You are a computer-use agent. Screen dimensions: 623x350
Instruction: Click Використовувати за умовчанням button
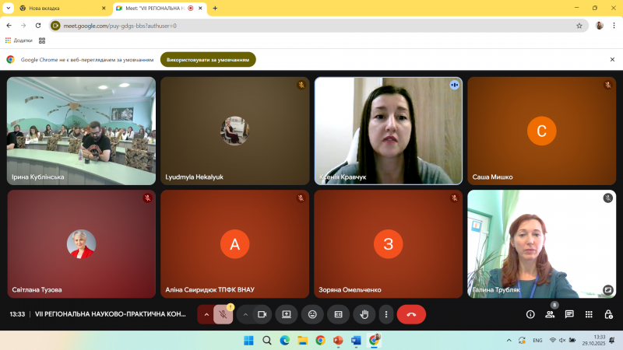click(x=208, y=59)
